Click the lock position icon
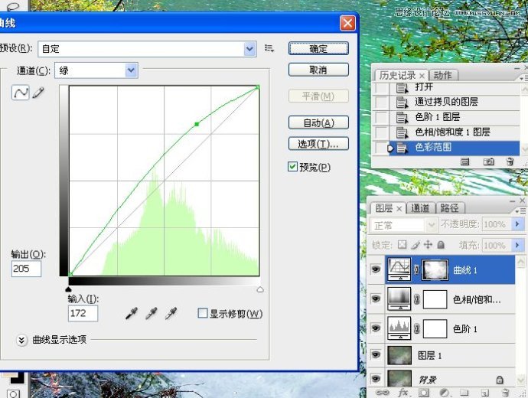Viewport: 528px width, 398px height. pos(428,244)
